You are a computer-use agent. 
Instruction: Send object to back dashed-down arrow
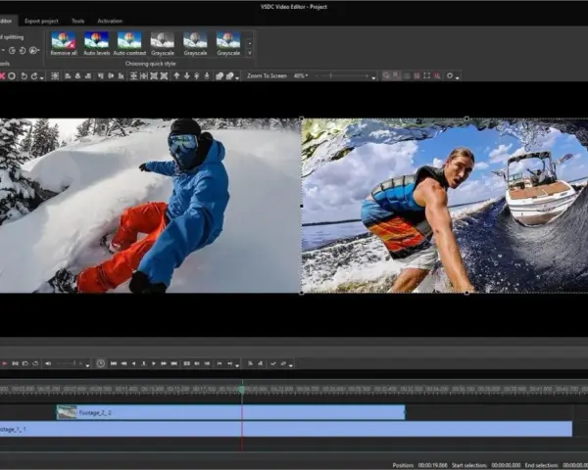pos(207,76)
